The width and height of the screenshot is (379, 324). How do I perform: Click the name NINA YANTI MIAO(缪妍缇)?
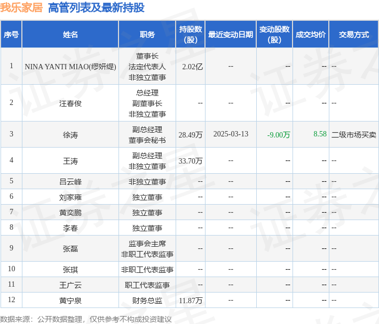(70, 67)
